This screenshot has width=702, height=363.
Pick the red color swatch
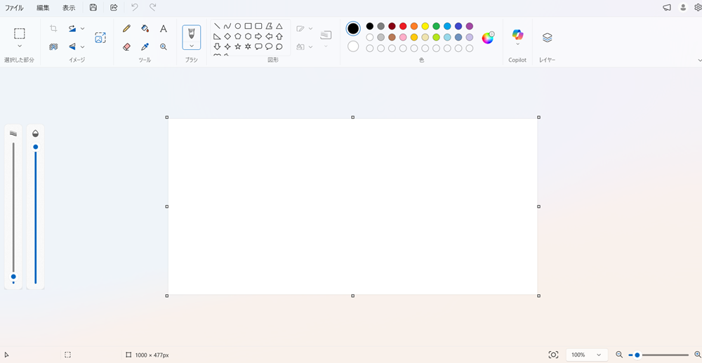point(403,26)
